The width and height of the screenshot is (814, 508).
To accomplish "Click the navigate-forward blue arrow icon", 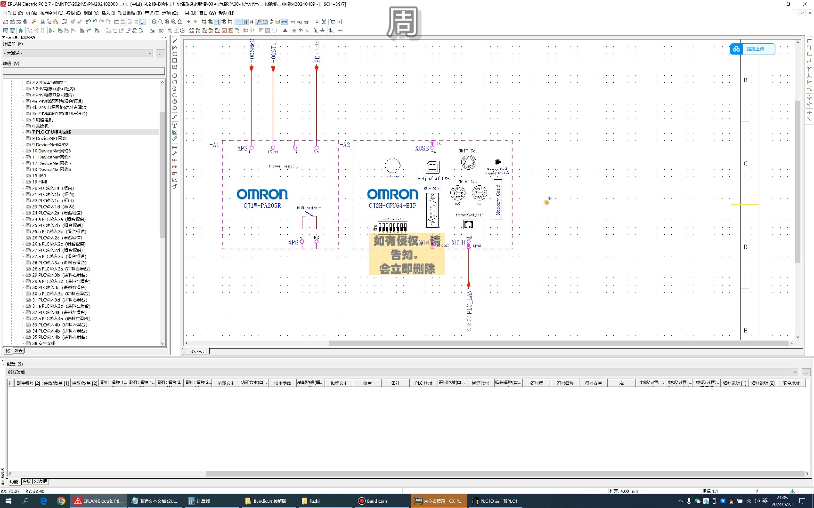I will coord(195,22).
